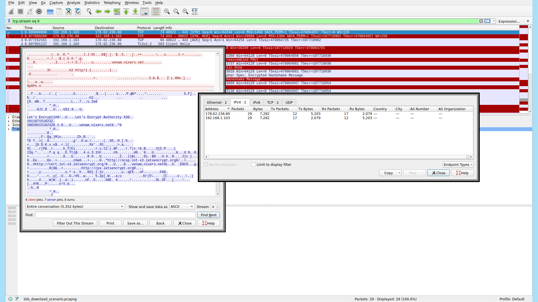Click the filter bookmark icon
The width and height of the screenshot is (538, 302).
tap(9, 21)
